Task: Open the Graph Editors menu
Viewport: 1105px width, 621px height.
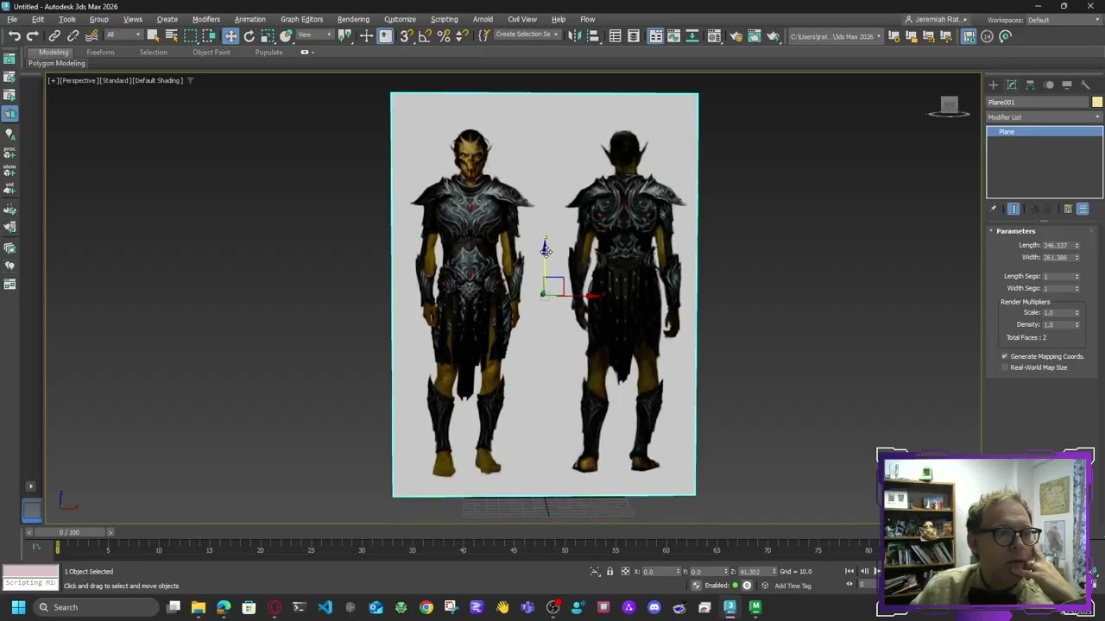Action: point(301,19)
